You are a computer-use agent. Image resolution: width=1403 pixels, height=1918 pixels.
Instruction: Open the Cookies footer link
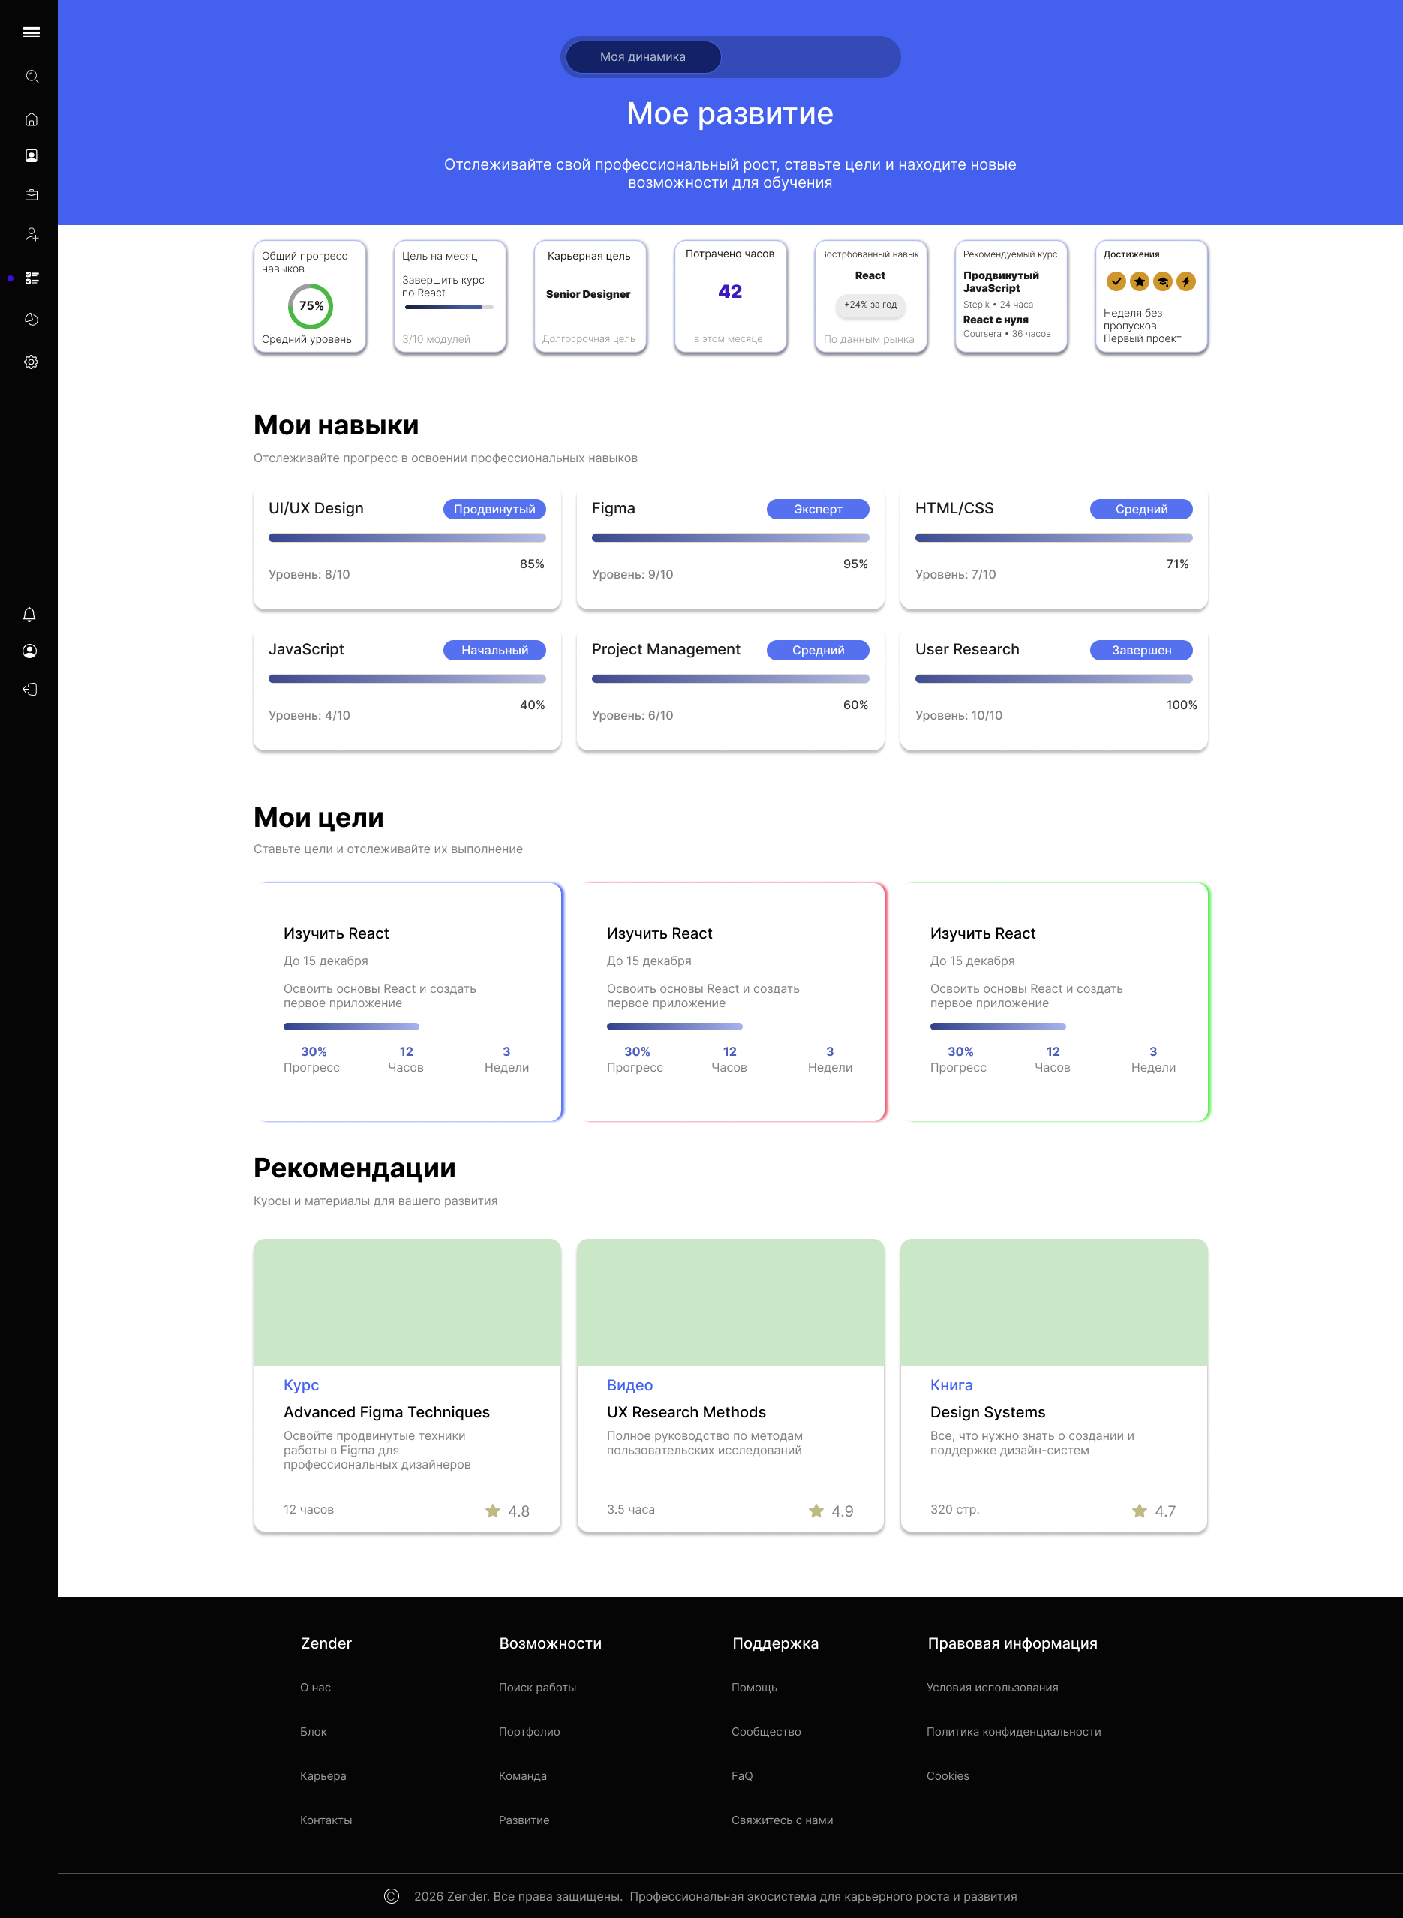948,1776
